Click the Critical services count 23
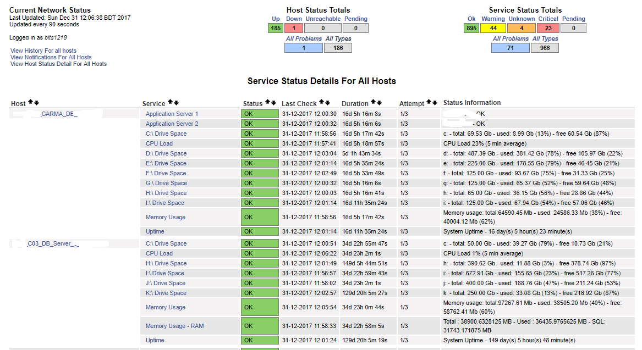642x350 pixels. pyautogui.click(x=548, y=28)
